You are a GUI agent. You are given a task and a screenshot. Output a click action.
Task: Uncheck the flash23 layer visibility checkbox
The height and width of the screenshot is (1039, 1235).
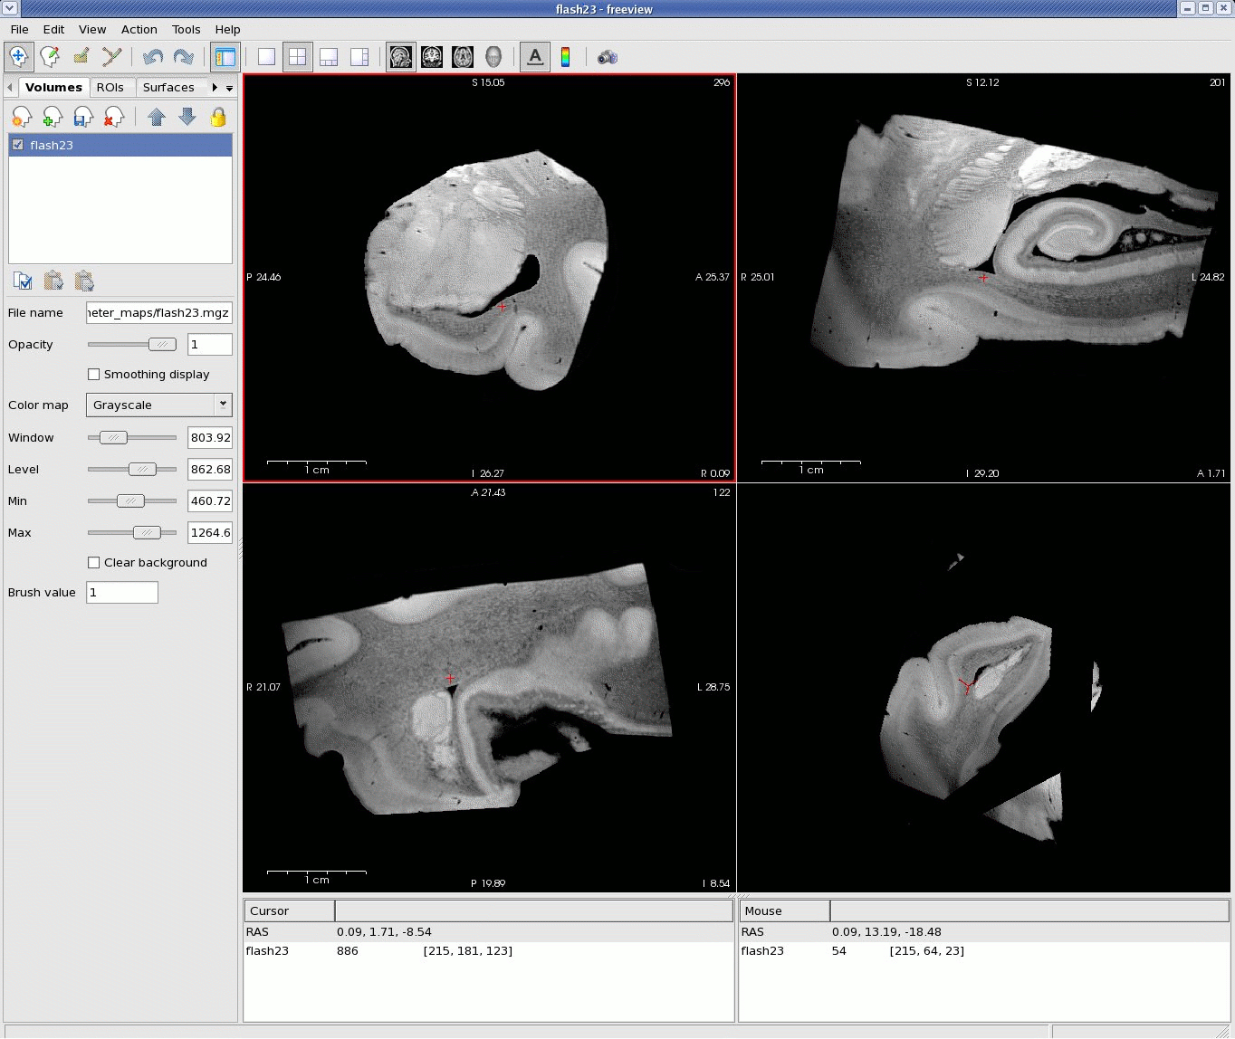18,145
